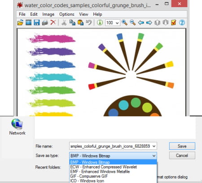Screen dimensions: 202x183
Task: Select the Network location in the save dialog
Action: point(17,127)
